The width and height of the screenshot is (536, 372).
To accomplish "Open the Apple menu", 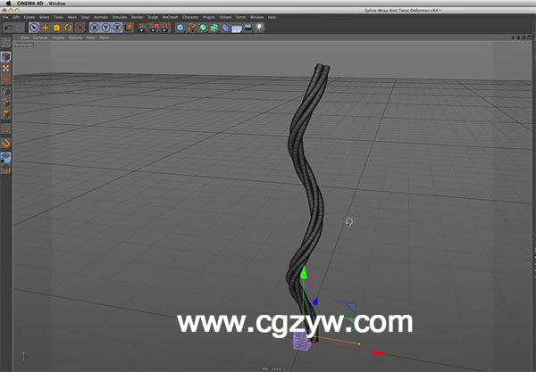I will (9, 4).
